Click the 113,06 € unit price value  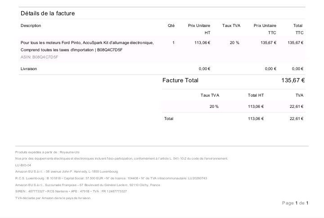pos(202,43)
